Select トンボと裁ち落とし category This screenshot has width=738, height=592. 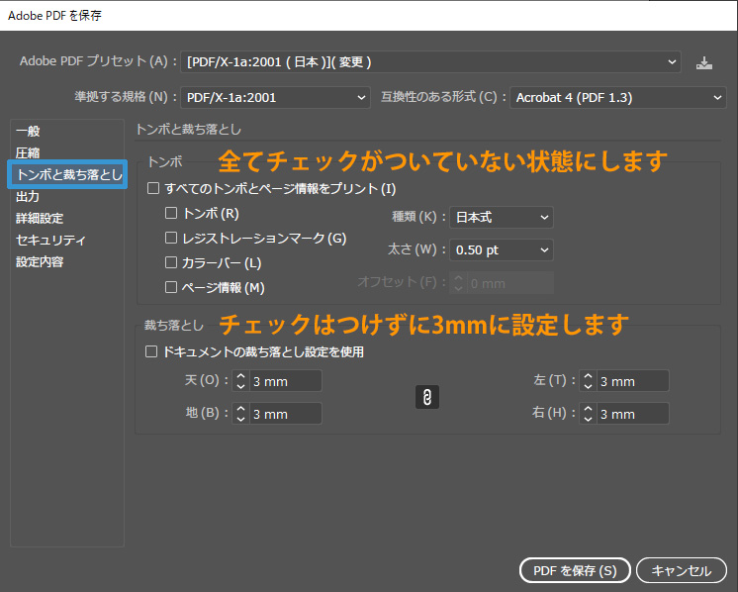(x=67, y=174)
